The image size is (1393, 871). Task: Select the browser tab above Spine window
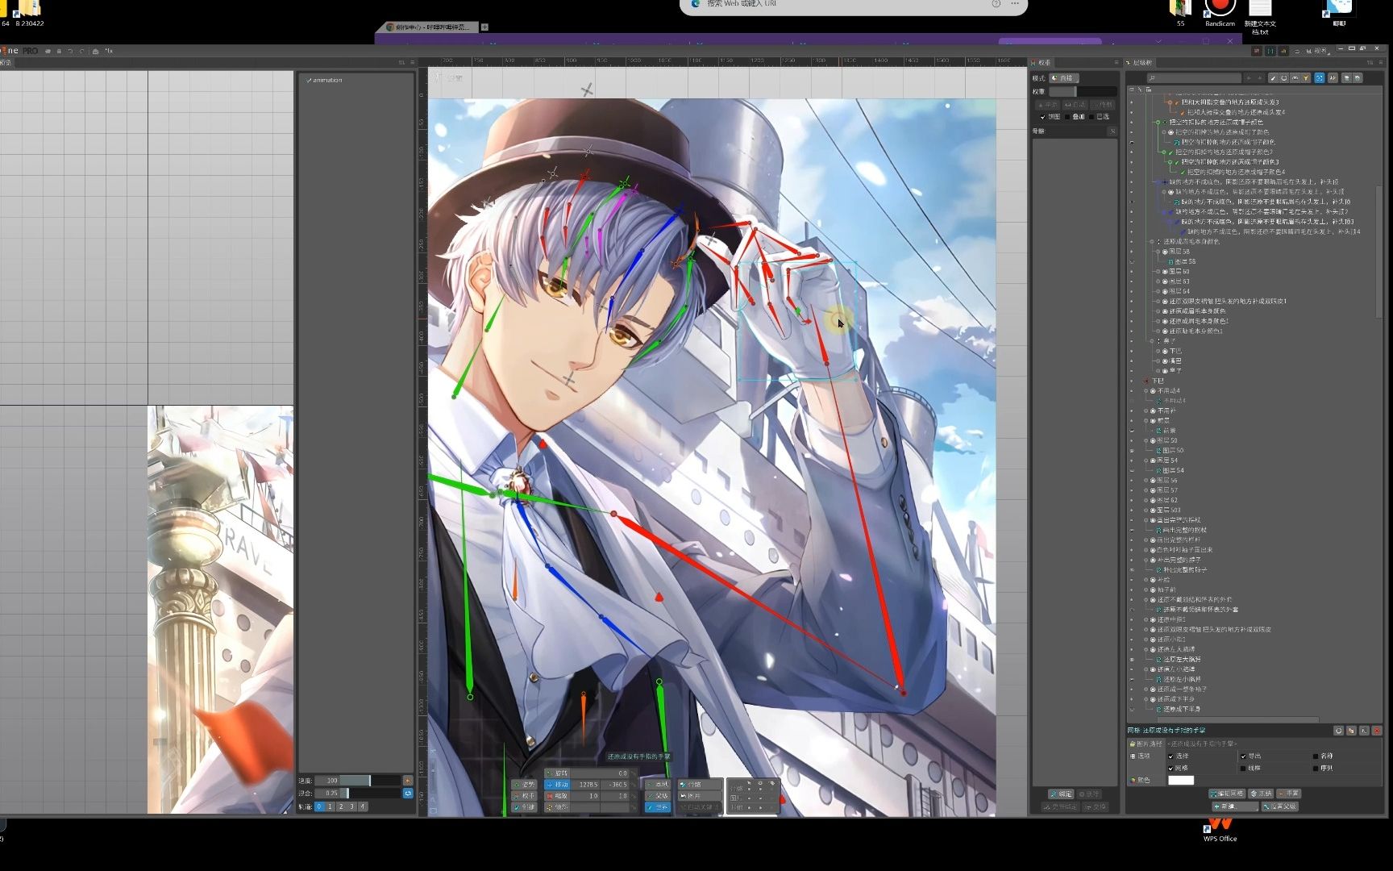[431, 27]
